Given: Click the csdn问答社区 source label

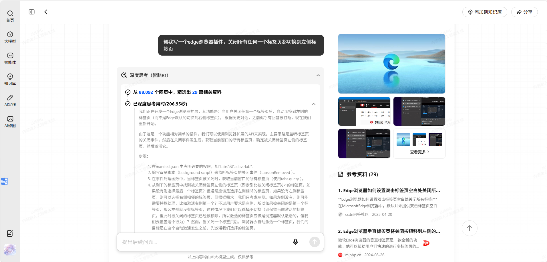Looking at the screenshot, I should click(x=357, y=214).
